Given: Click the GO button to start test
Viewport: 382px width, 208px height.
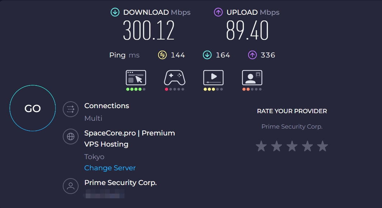Looking at the screenshot, I should tap(33, 108).
